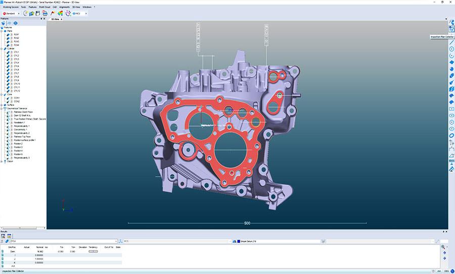The height and width of the screenshot is (274, 455).
Task: Open the CYL4 feature dropdown in Results
Action: [x=116, y=241]
